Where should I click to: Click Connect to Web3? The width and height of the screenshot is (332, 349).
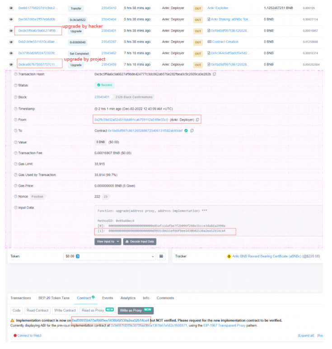(29, 335)
